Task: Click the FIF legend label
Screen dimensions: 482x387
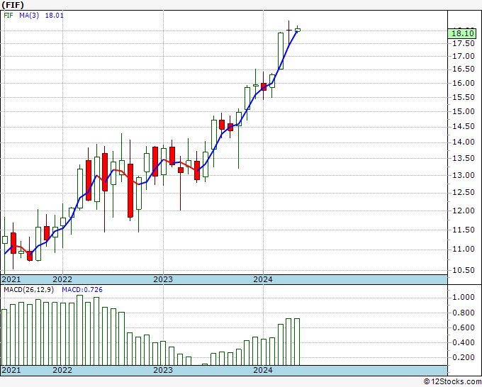Action: pyautogui.click(x=9, y=16)
